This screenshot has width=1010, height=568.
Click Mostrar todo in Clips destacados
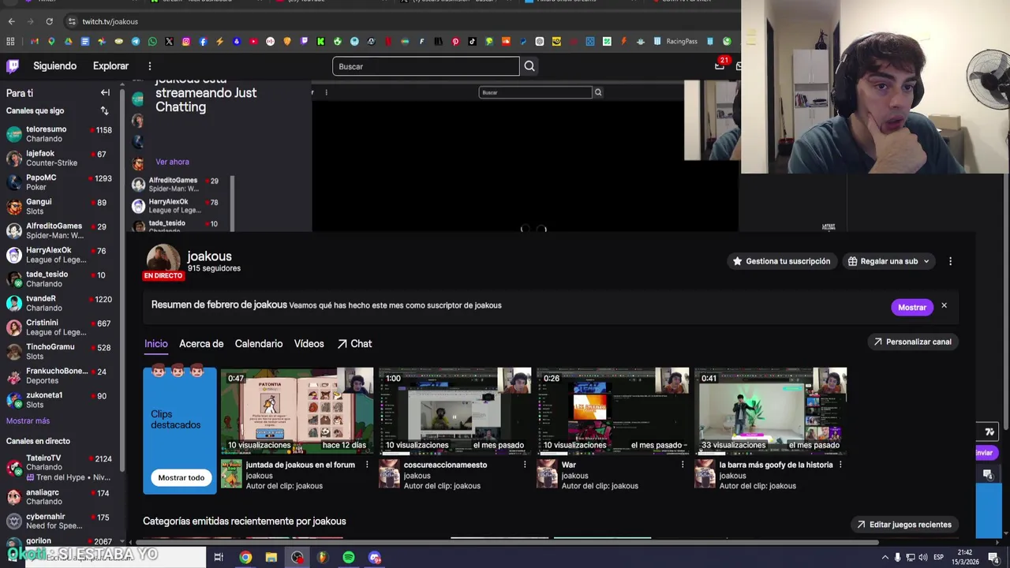pos(181,477)
